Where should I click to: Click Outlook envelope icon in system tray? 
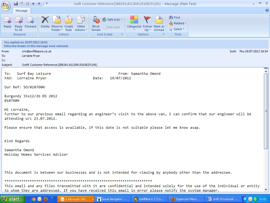point(250,199)
